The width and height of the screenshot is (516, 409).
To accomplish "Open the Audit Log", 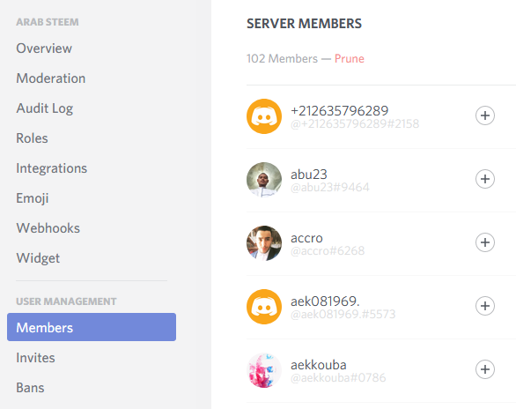I will pos(45,108).
